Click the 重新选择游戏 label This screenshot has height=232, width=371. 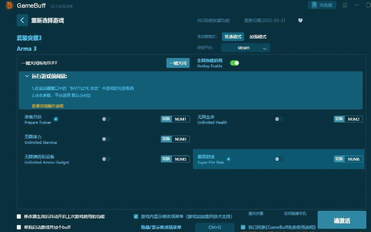[x=48, y=21]
